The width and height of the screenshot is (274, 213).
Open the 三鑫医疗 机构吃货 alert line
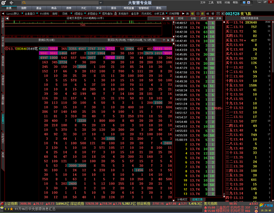point(227,208)
